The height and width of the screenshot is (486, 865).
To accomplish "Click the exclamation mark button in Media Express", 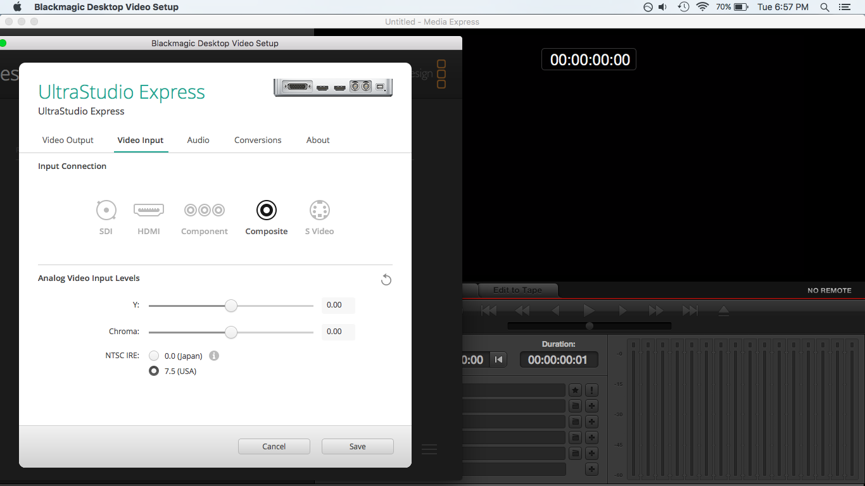I will tap(592, 390).
